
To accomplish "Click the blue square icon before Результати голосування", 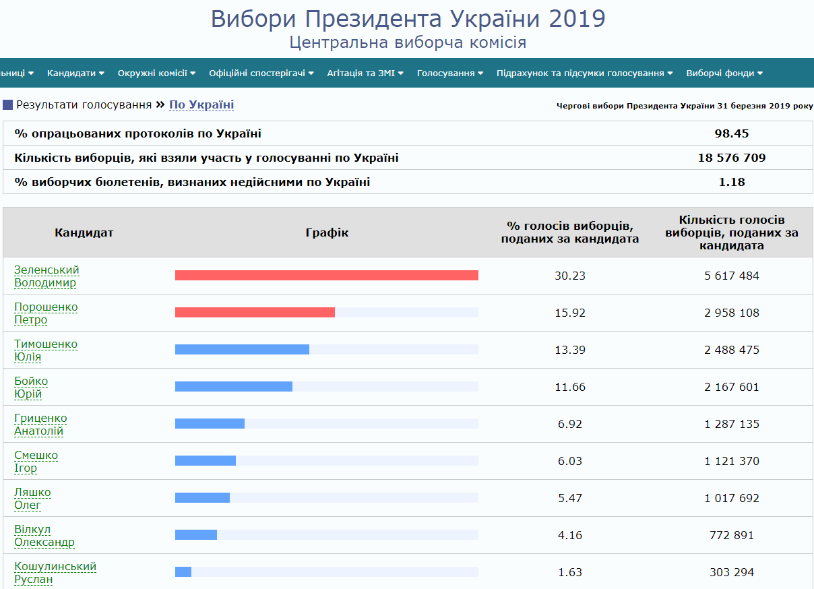I will pyautogui.click(x=8, y=105).
